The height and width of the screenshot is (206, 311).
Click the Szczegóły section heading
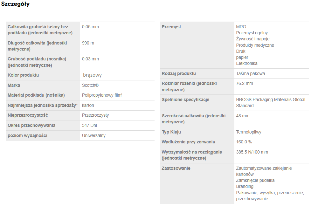point(15,4)
